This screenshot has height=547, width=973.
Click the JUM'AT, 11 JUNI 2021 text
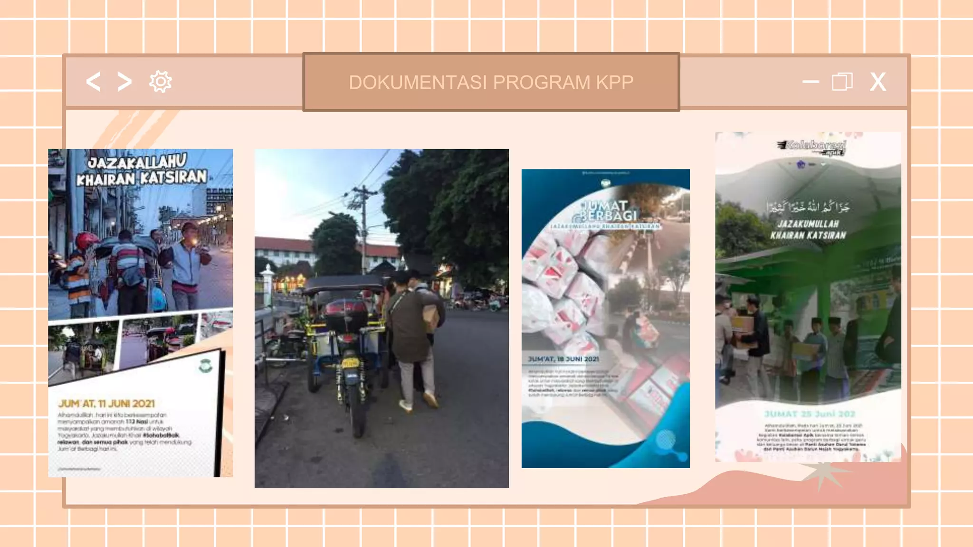click(x=106, y=404)
